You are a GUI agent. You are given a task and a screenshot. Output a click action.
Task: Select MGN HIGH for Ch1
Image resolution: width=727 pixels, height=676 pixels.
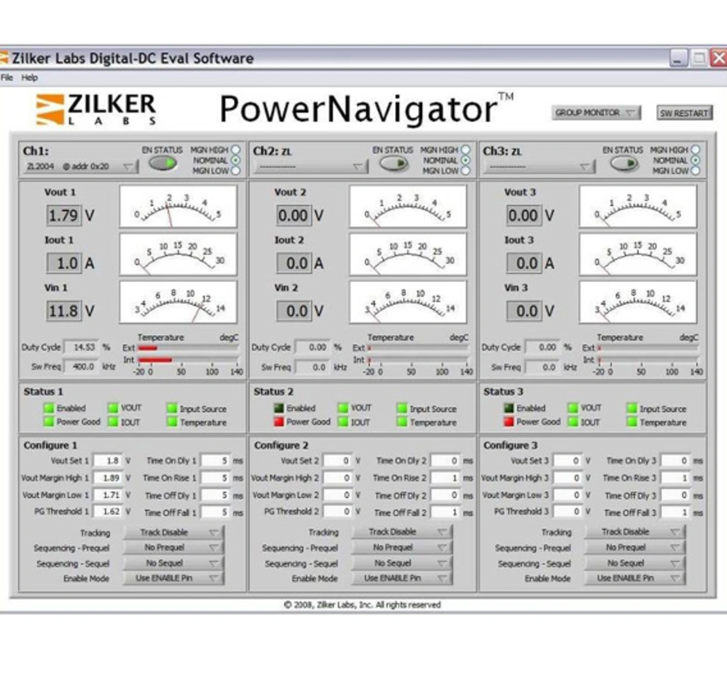pos(235,150)
